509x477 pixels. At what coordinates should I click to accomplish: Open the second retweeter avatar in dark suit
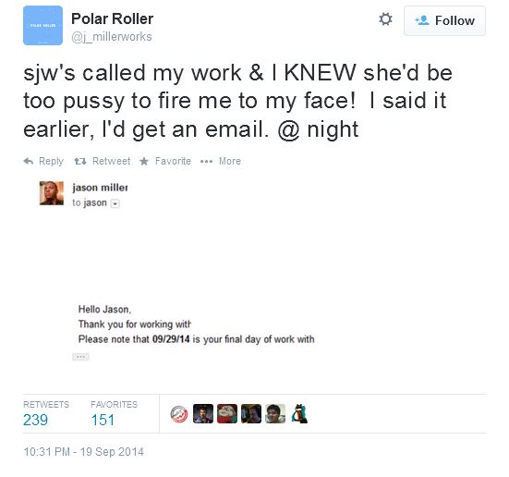click(203, 413)
